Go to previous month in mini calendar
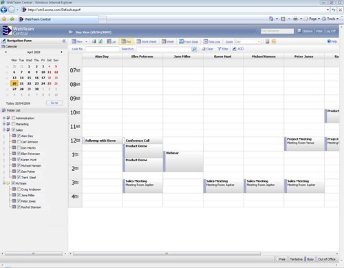Screen dimensions: 344x268 pos(6,52)
